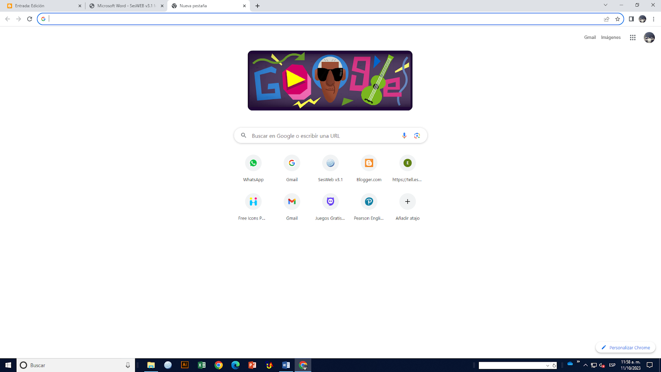Screen dimensions: 661x372
Task: Open File Explorer from the taskbar
Action: coord(151,365)
